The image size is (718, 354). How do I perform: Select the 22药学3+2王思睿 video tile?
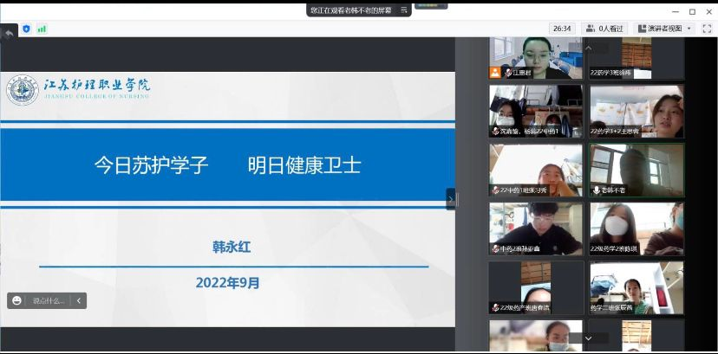pyautogui.click(x=636, y=110)
